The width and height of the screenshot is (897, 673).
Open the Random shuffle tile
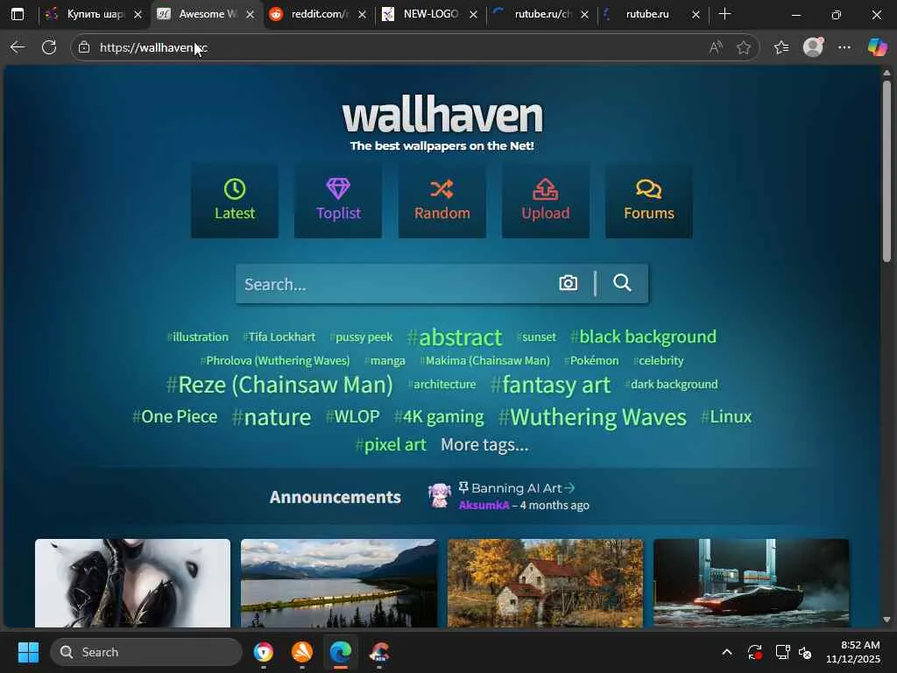pos(442,202)
